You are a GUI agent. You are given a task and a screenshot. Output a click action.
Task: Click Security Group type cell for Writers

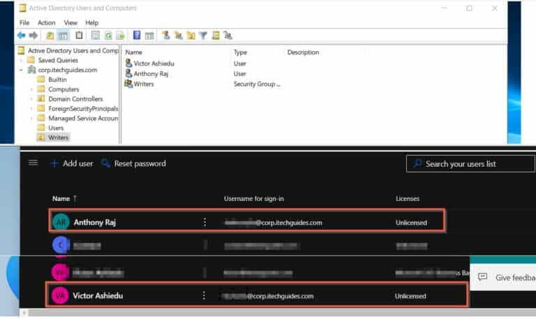tap(257, 84)
